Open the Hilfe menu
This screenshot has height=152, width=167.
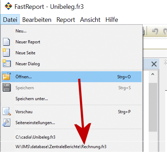coord(112,20)
